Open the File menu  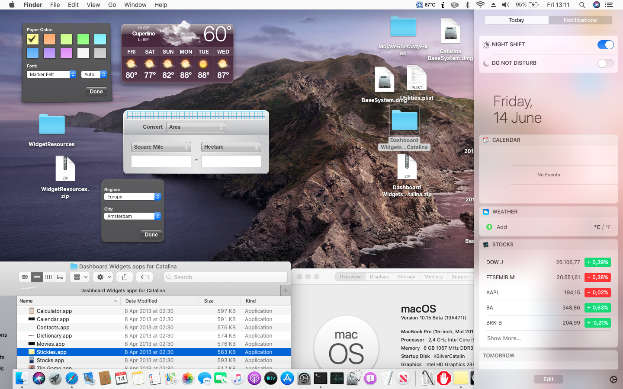[x=55, y=5]
